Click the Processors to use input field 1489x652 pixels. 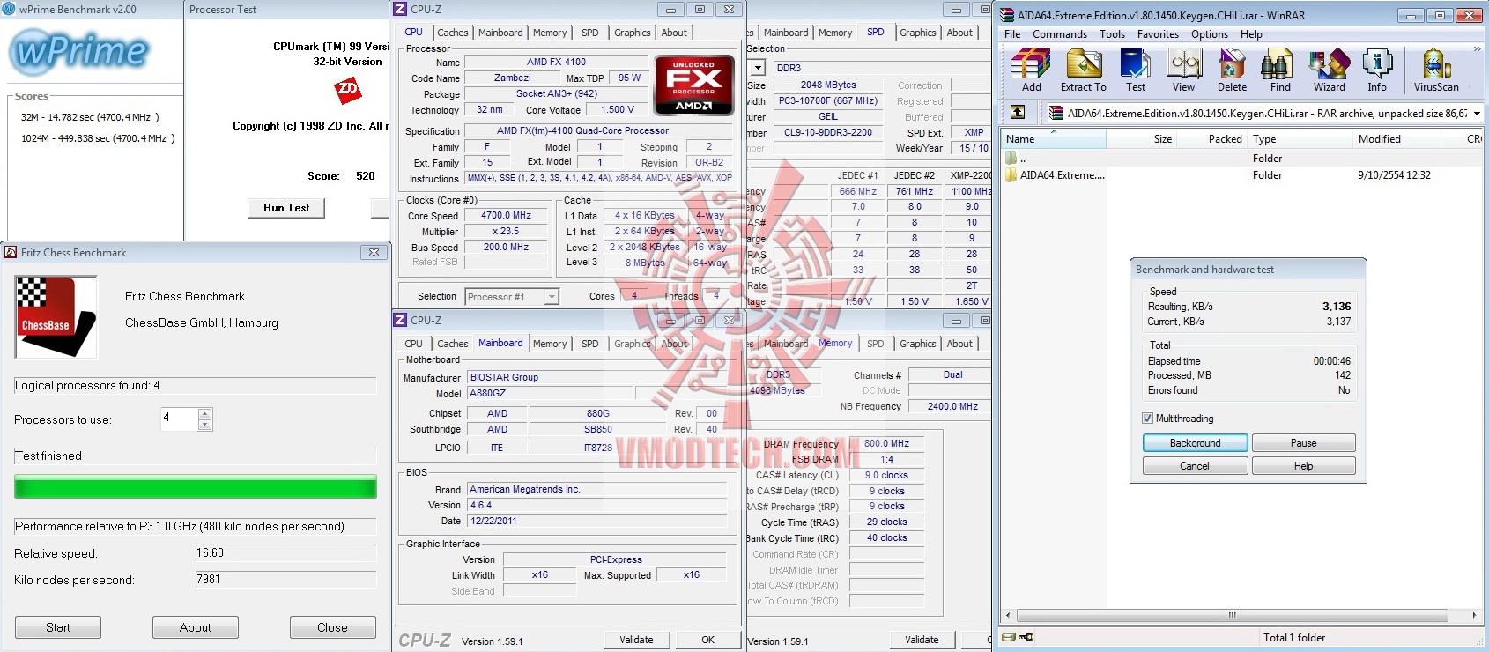pyautogui.click(x=179, y=419)
